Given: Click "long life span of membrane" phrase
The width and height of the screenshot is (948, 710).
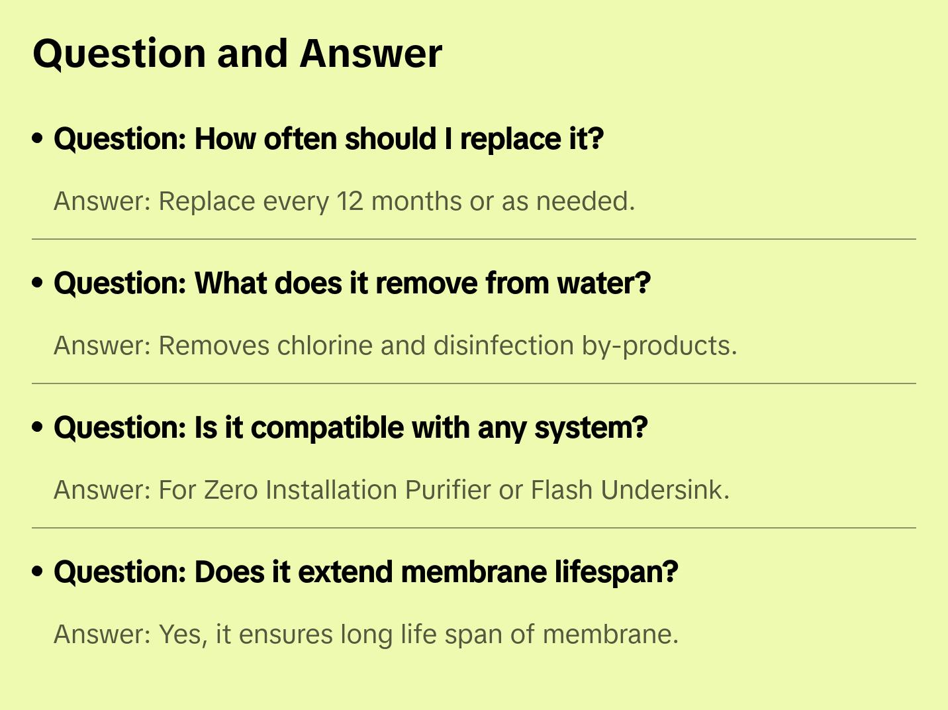Looking at the screenshot, I should pos(508,634).
